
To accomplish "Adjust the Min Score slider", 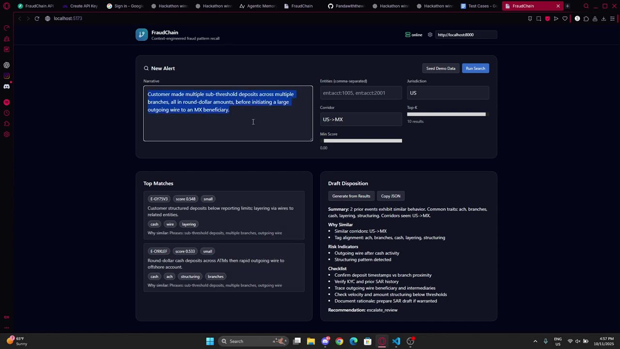I will pos(361,141).
